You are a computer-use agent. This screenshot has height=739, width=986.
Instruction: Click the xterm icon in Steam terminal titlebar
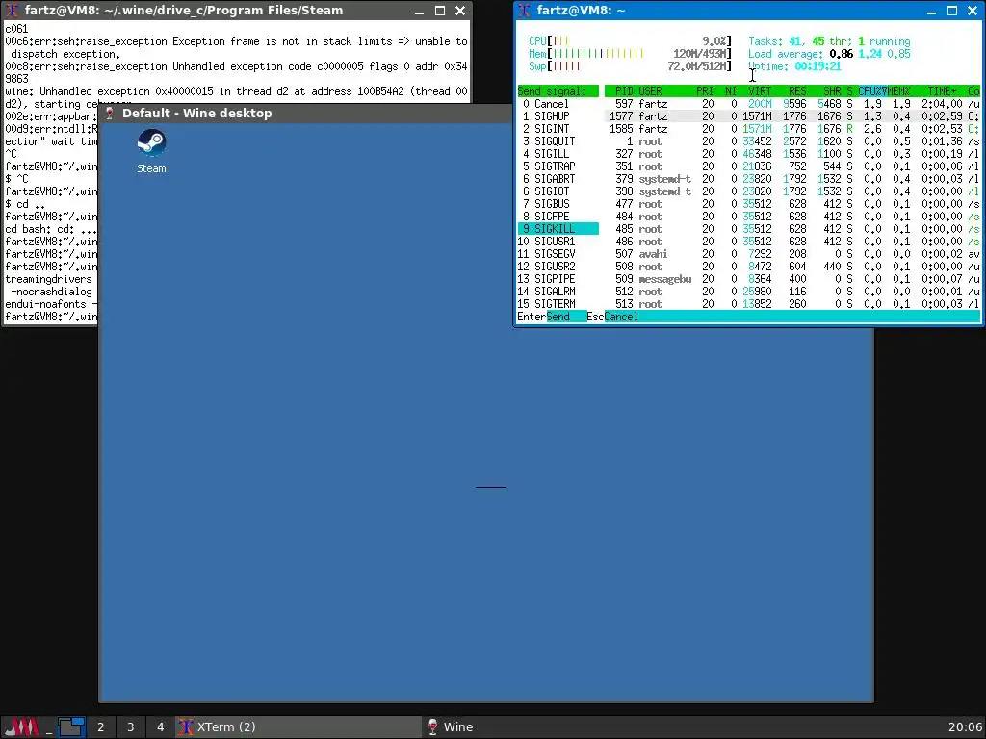(x=12, y=10)
